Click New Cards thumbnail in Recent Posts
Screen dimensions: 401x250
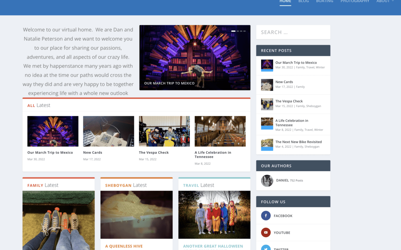(x=267, y=85)
